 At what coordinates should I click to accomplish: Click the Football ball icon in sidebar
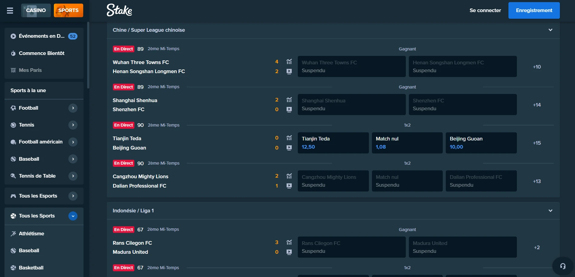[x=13, y=108]
